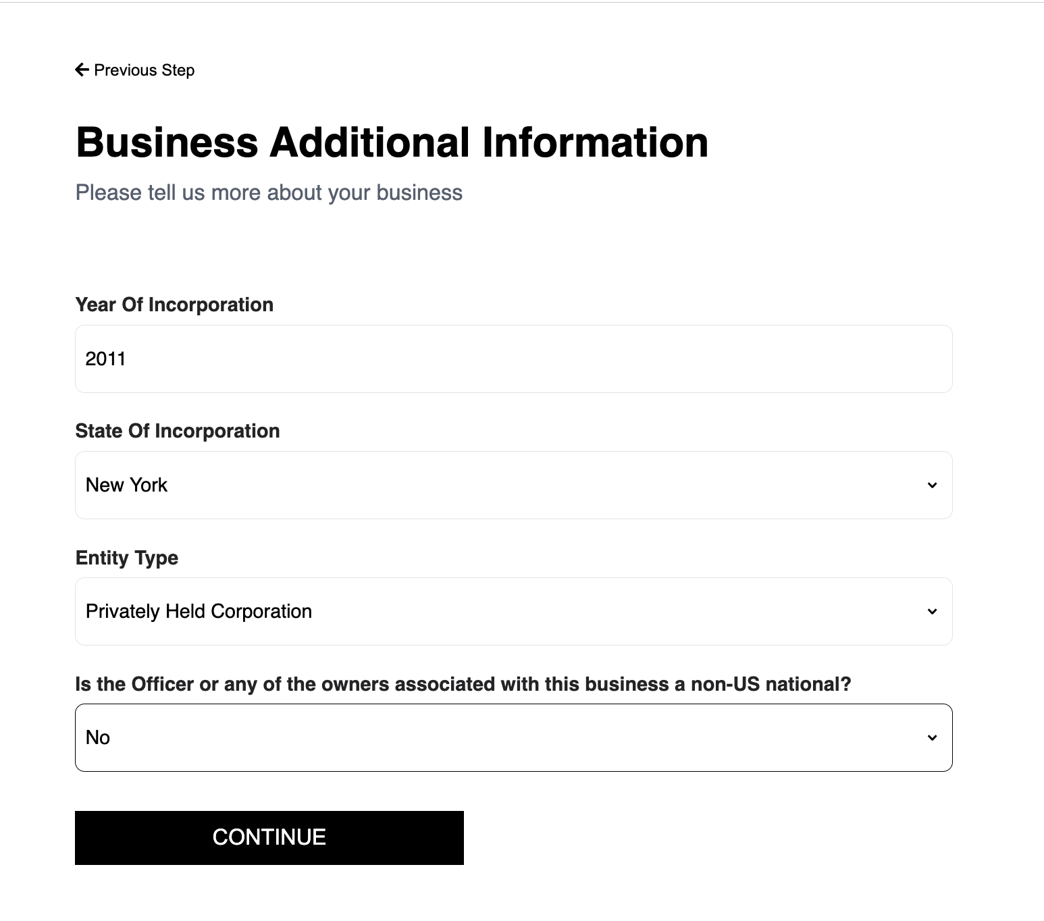
Task: Click chevron arrow beside Privately Held Corporation
Action: click(x=932, y=611)
